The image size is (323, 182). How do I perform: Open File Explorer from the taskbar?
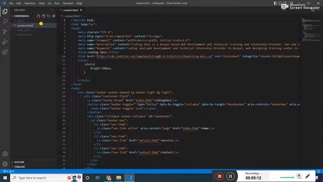119,177
